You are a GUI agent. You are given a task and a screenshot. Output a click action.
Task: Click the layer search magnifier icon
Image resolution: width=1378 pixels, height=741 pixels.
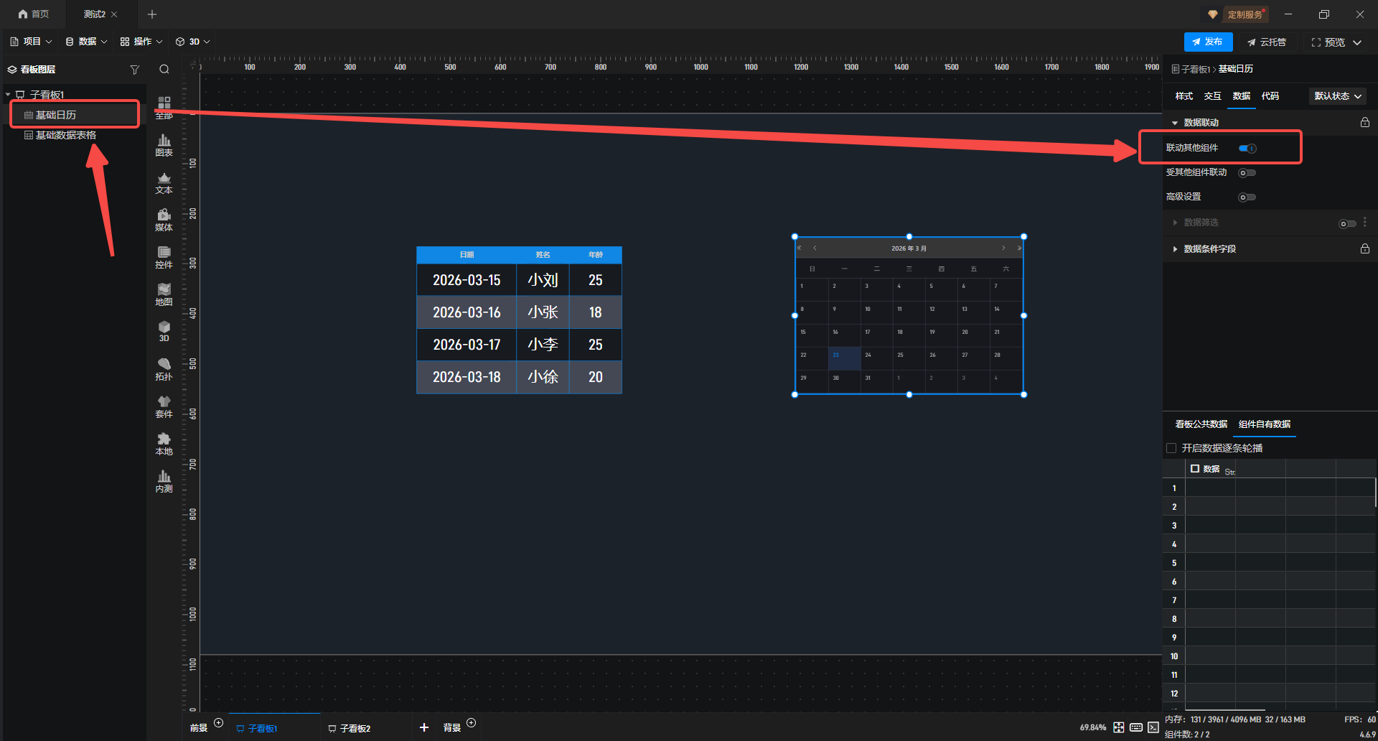[x=164, y=70]
